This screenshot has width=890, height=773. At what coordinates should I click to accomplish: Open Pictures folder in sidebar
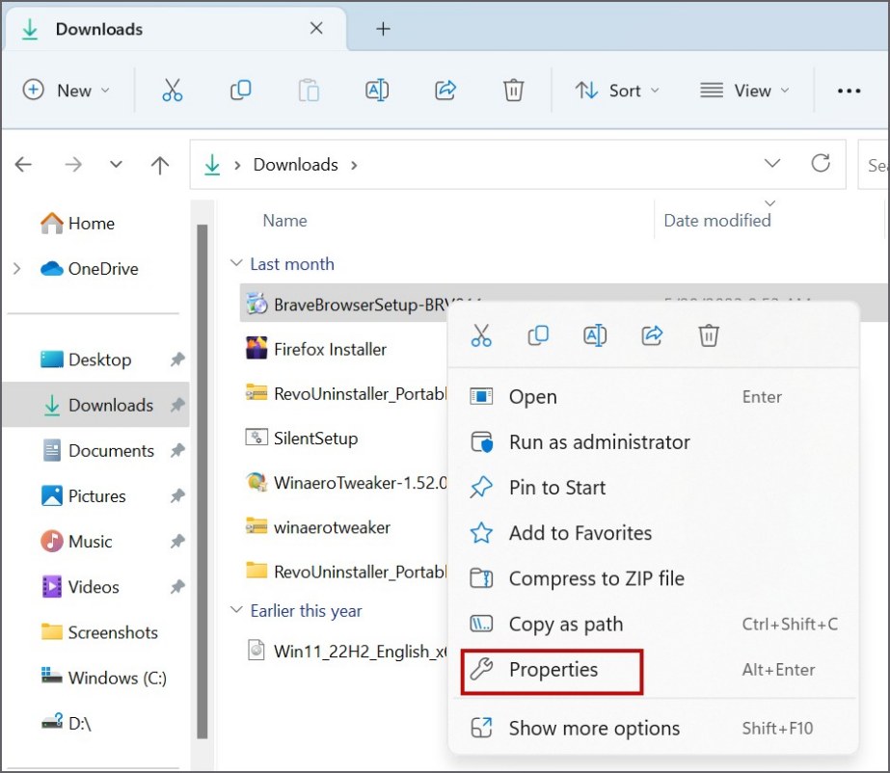pyautogui.click(x=96, y=496)
